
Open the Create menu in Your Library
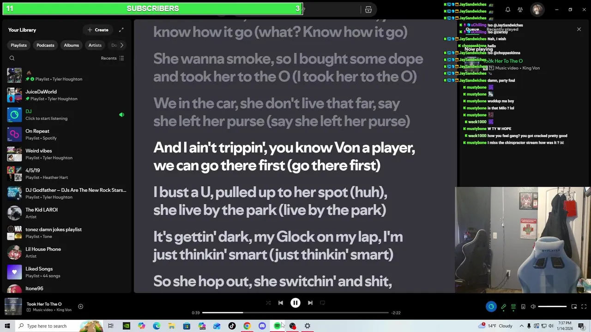[x=98, y=30]
